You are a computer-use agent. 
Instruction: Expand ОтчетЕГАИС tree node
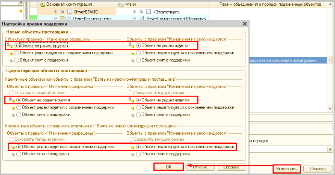56,12
